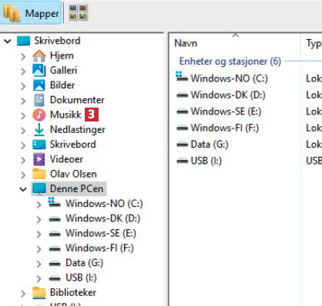Click the Videoer film icon
The width and height of the screenshot is (322, 306).
click(x=39, y=159)
